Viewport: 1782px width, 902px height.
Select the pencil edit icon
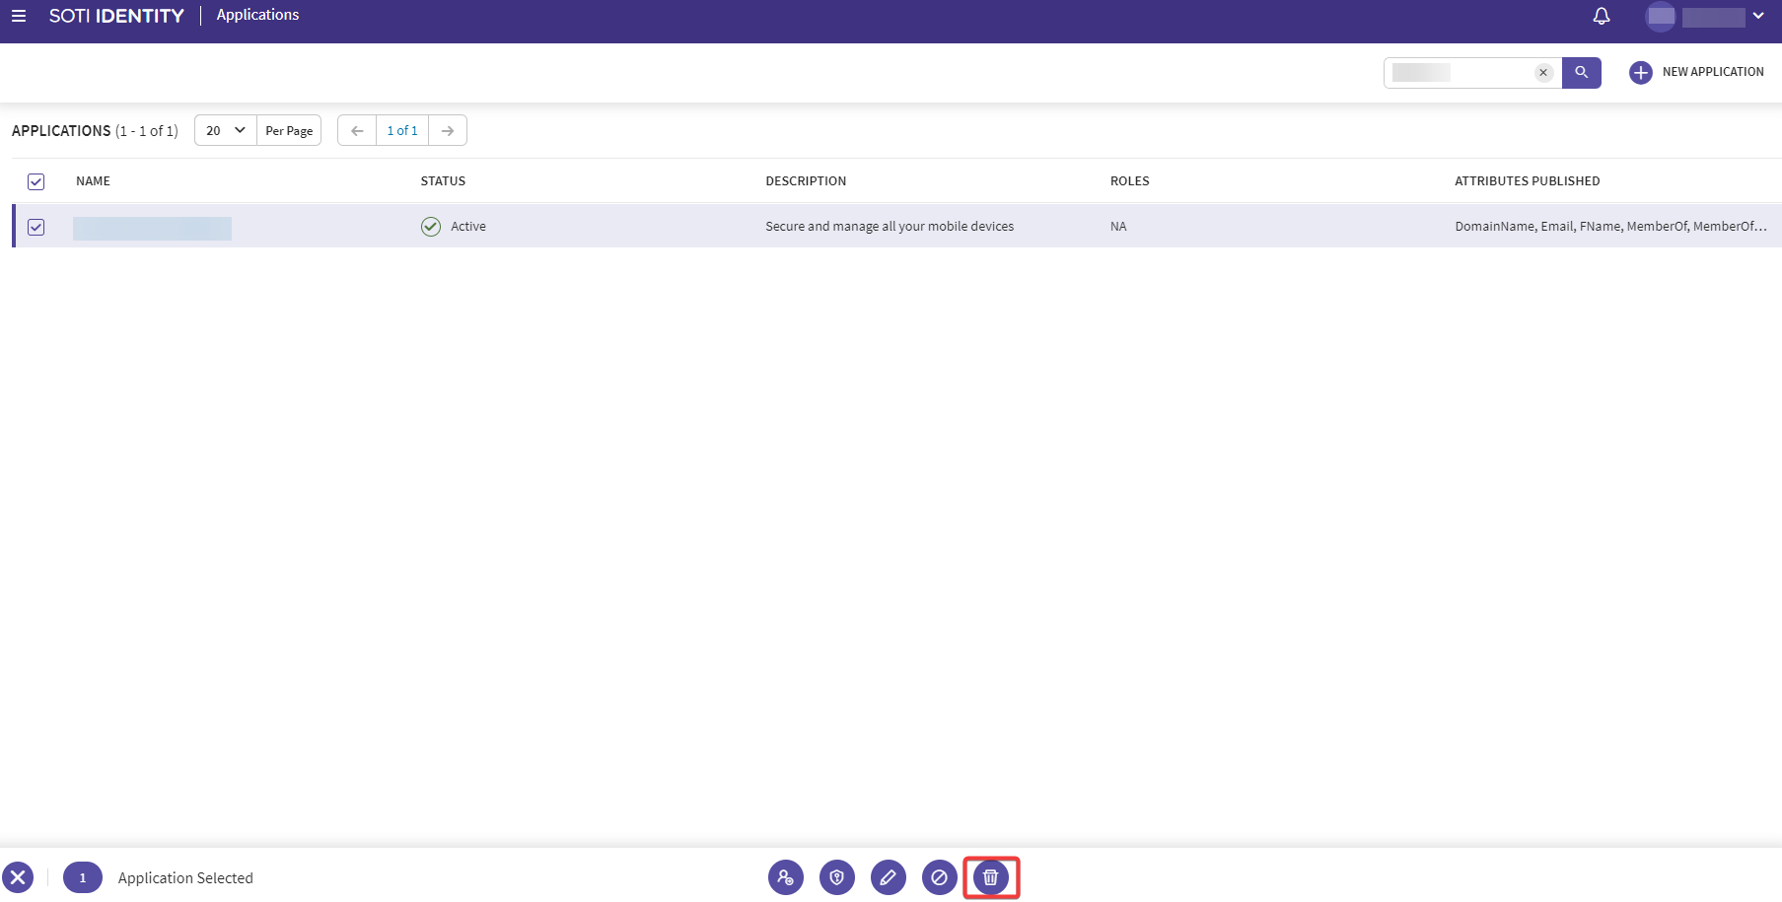[888, 876]
